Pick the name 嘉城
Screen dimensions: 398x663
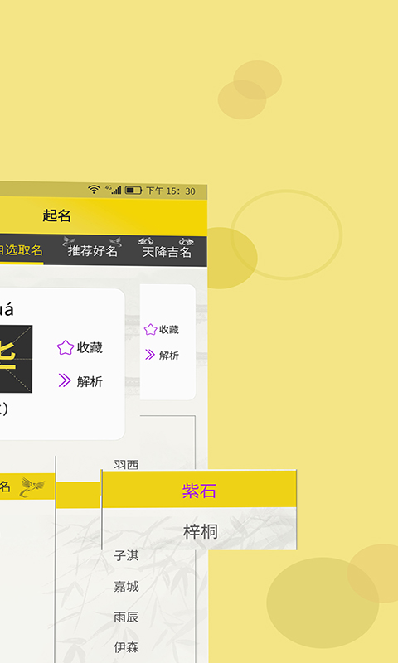tap(126, 586)
